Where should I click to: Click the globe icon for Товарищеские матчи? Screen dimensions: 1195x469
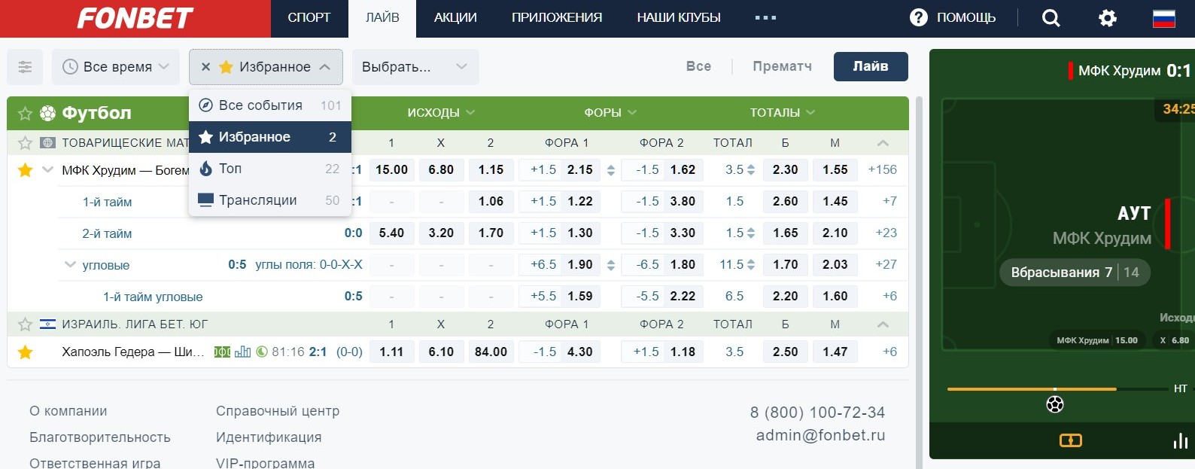coord(47,142)
